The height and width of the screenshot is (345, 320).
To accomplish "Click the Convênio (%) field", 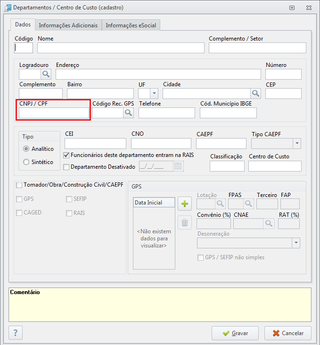I will pos(213,223).
